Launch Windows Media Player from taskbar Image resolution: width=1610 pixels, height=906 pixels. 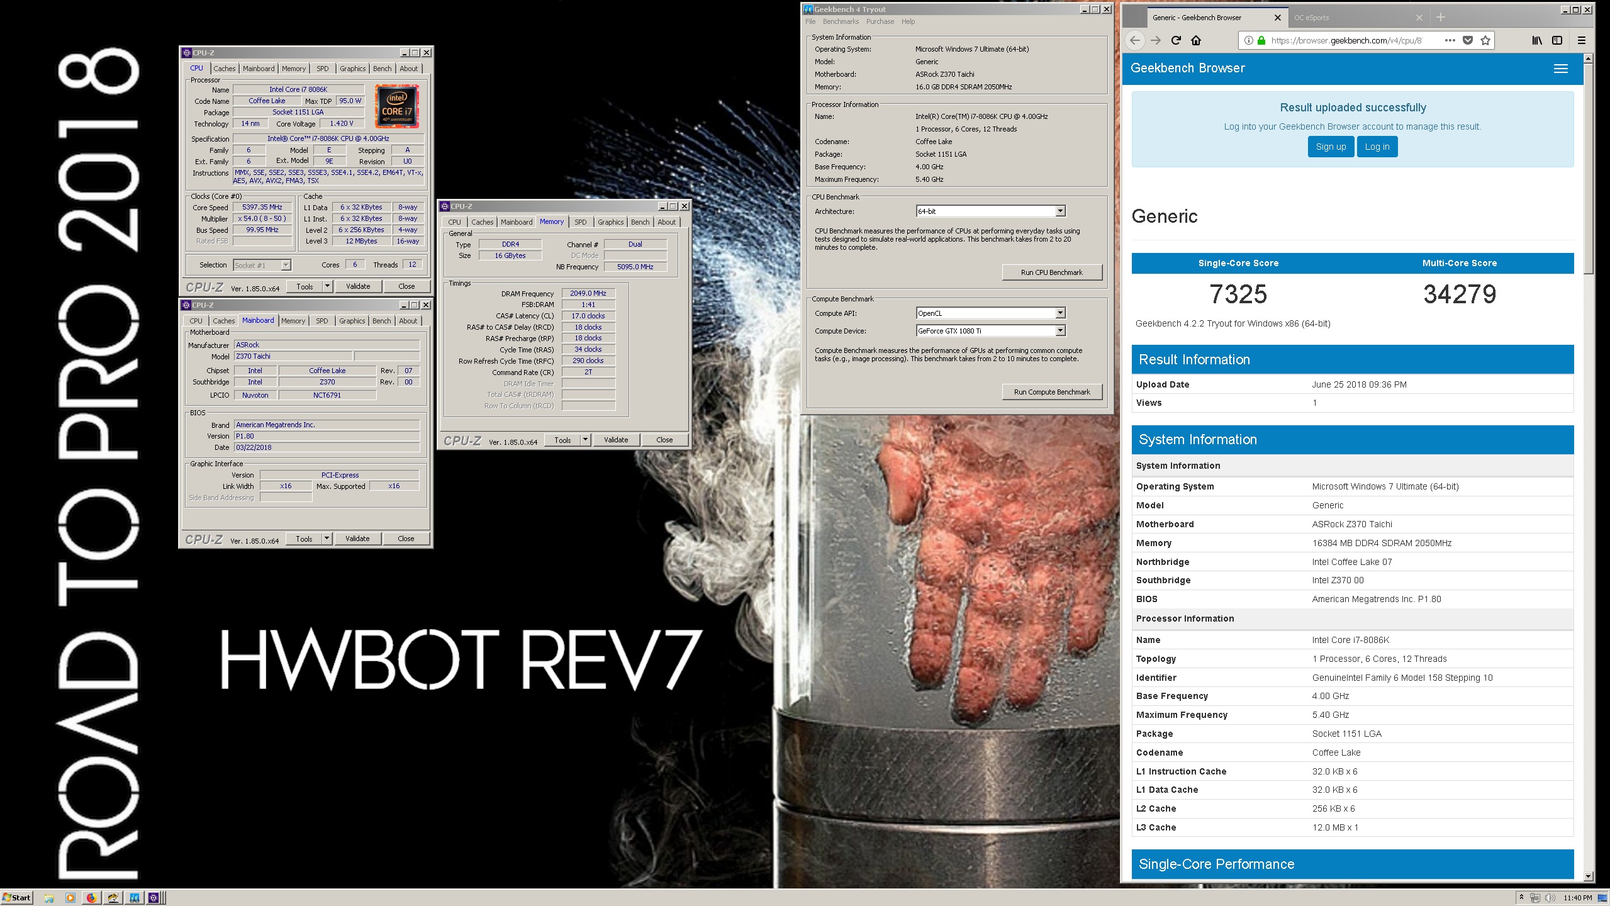click(x=70, y=898)
